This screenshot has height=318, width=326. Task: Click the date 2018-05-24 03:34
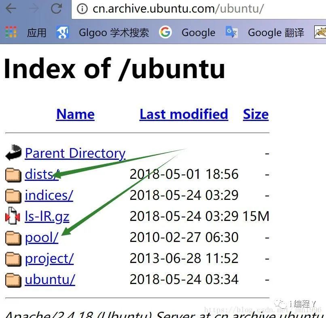pyautogui.click(x=184, y=279)
